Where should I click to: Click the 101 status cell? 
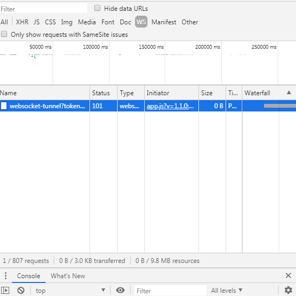104,106
